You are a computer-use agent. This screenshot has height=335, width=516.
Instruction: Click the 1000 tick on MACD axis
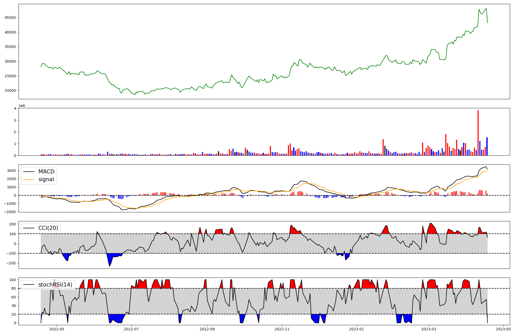[x=12, y=187]
